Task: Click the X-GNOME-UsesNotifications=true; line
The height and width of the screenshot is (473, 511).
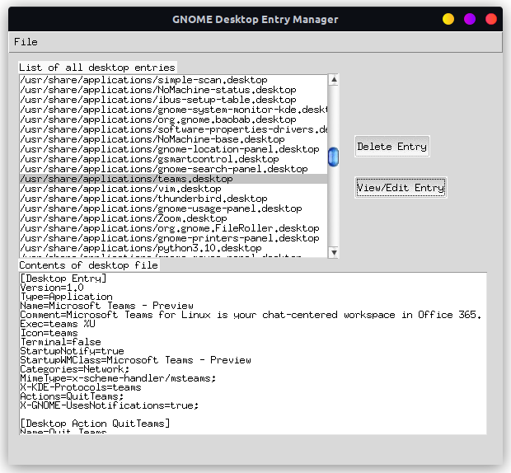Action: (x=110, y=405)
